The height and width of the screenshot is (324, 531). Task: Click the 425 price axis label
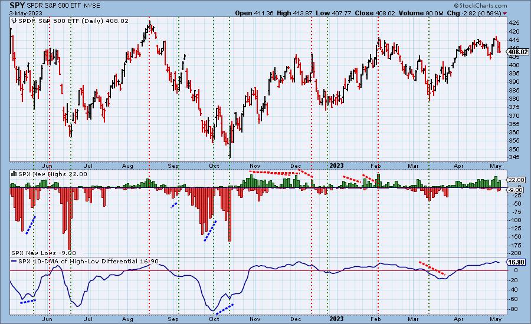514,22
